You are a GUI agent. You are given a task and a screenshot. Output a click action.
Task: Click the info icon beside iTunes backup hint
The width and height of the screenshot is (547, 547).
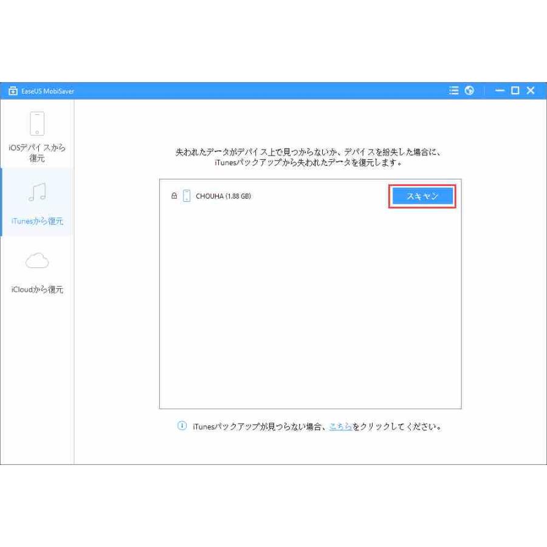(182, 425)
